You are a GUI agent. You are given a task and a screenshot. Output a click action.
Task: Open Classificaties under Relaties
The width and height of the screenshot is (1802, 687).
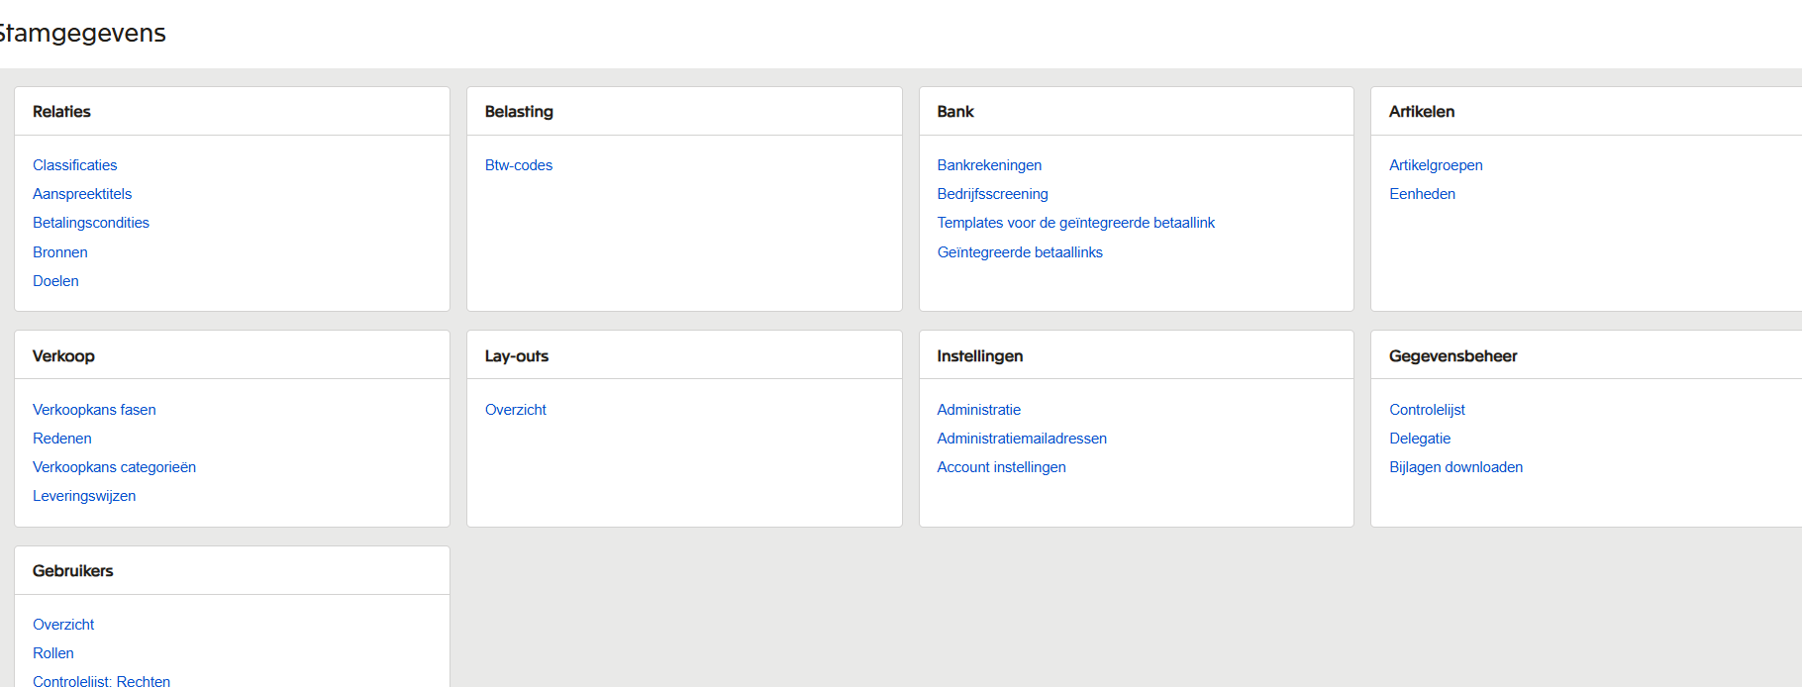[x=74, y=165]
